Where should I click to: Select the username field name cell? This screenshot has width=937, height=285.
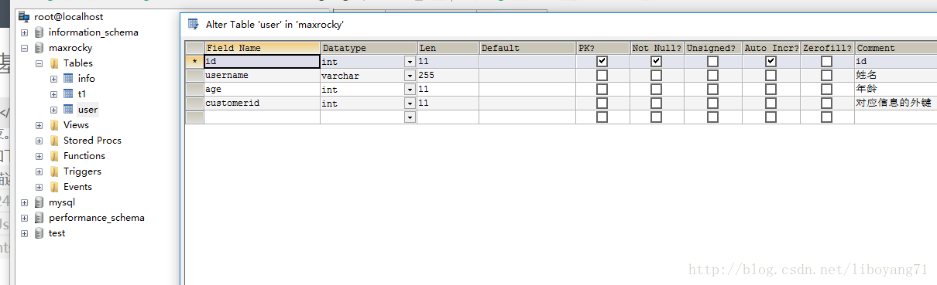point(263,75)
